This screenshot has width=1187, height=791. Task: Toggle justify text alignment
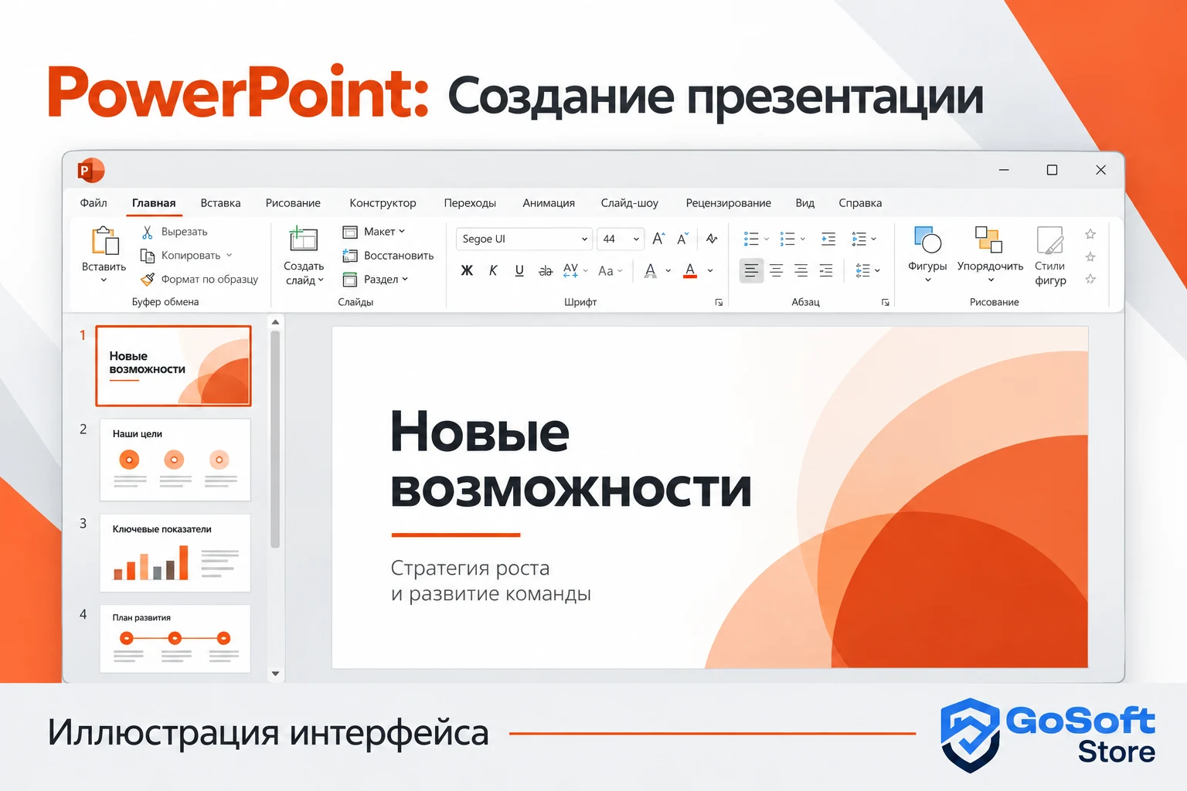tap(826, 270)
